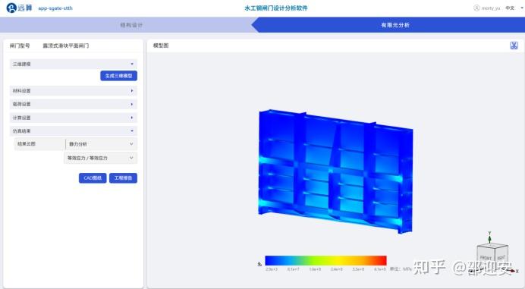Expand the 计算设置 section
The width and height of the screenshot is (525, 289).
pyautogui.click(x=74, y=118)
